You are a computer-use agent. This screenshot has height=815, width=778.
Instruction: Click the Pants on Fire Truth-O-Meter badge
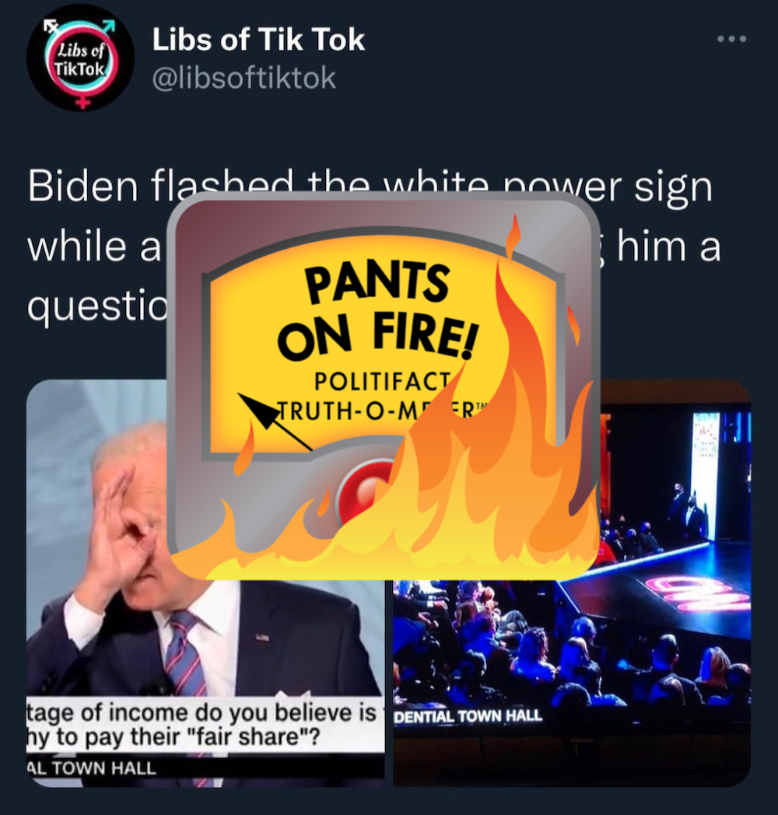384,386
